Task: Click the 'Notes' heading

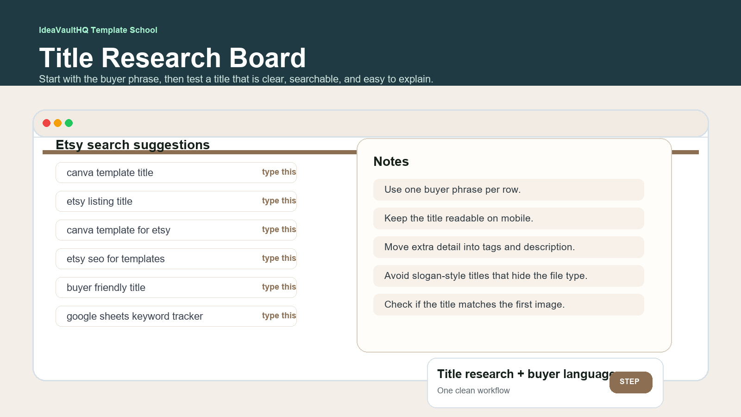Action: click(391, 161)
